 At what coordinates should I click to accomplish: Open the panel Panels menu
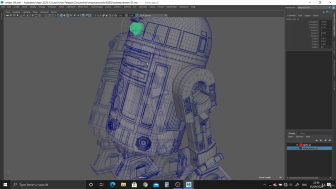[54, 12]
